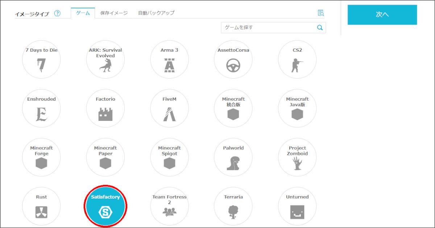Click the search magnifier in game search box
435x228 pixels.
tap(320, 28)
